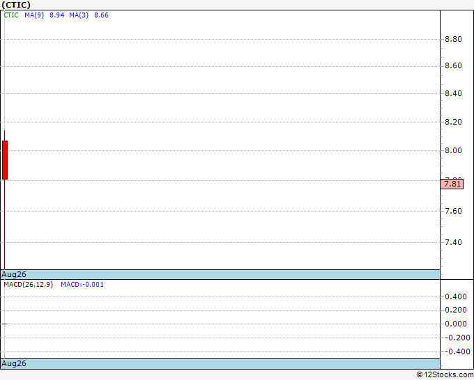Click the small MACD histogram bar
This screenshot has width=474, height=380.
5,324
